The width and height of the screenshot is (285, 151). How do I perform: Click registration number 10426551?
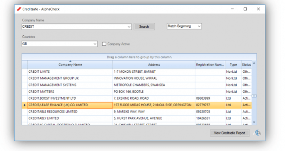click(203, 118)
